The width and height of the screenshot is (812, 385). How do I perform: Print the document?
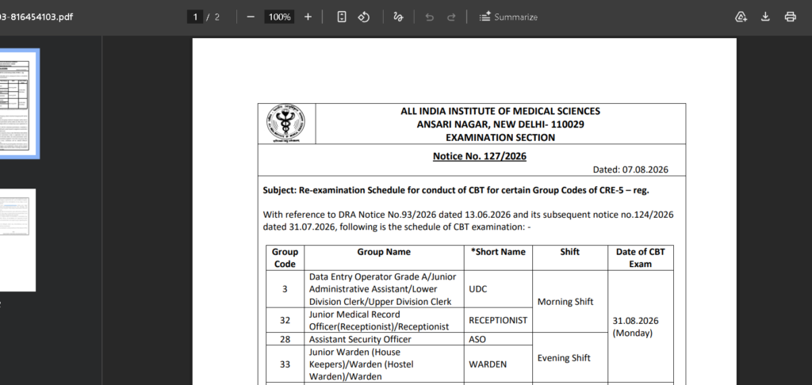pyautogui.click(x=790, y=17)
